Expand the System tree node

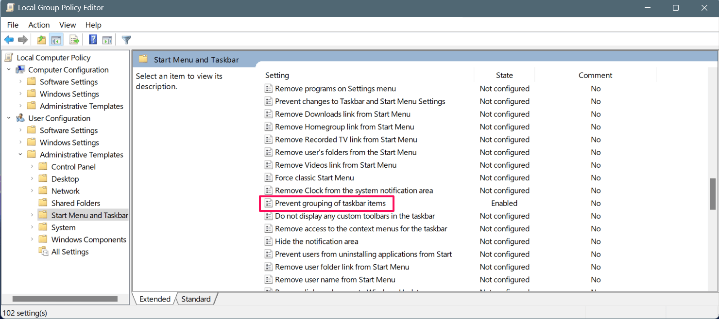pyautogui.click(x=32, y=227)
